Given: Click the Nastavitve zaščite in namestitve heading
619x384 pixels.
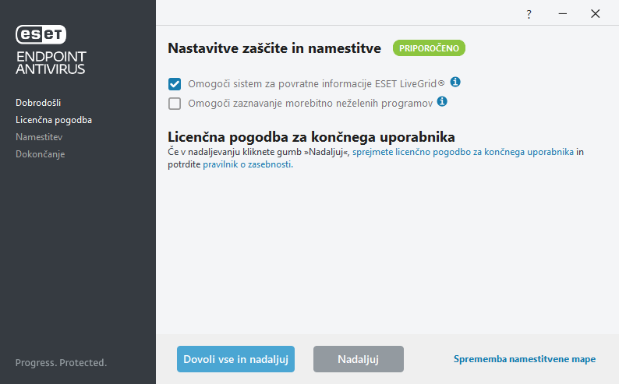Looking at the screenshot, I should coord(274,48).
